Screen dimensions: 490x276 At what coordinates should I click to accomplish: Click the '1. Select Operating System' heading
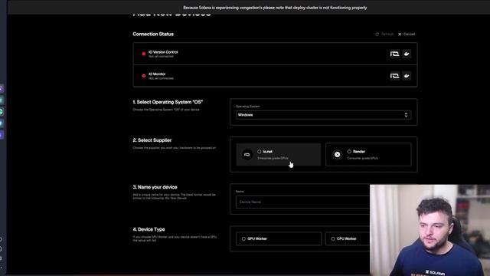tap(168, 102)
